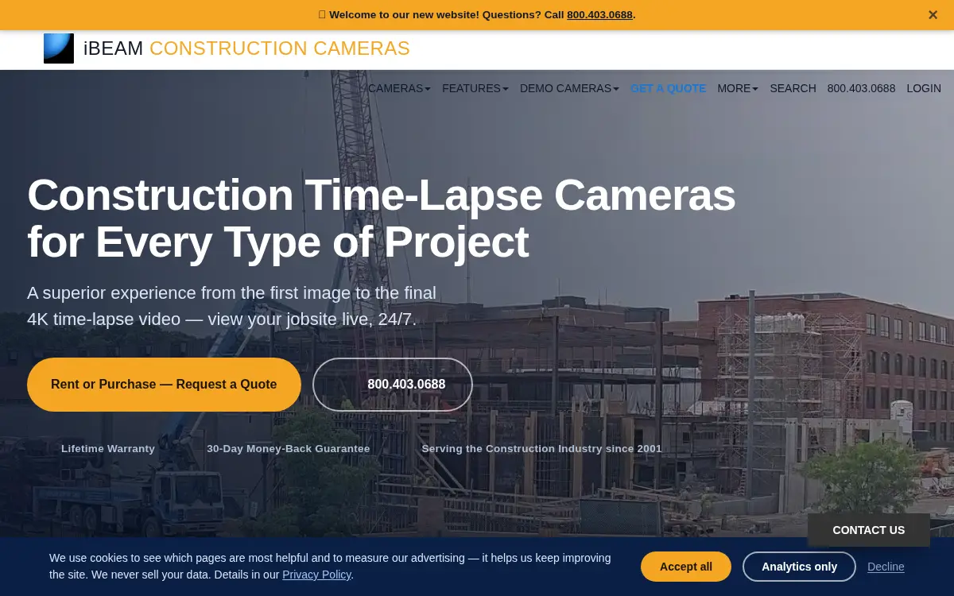Call the phone number in the top banner
Screen dimensions: 954x596
coord(599,14)
